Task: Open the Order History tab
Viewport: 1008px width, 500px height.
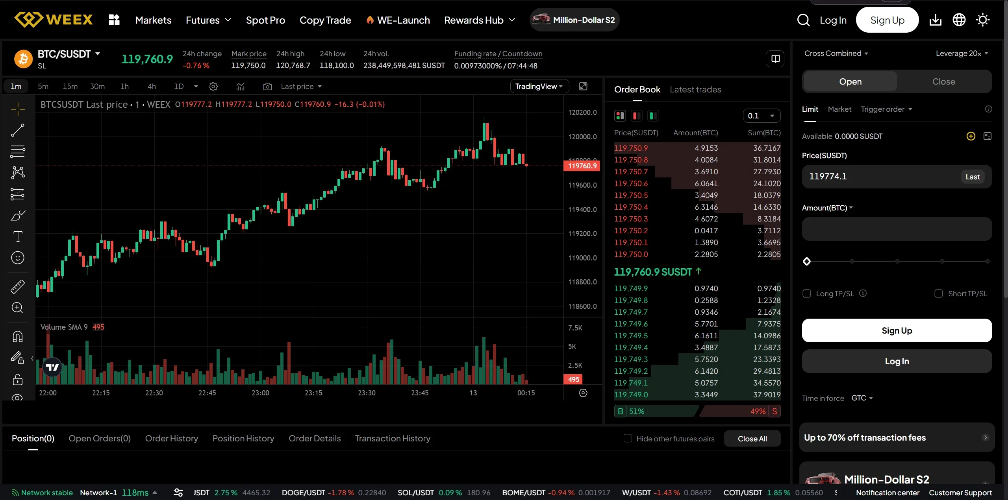Action: (x=171, y=438)
